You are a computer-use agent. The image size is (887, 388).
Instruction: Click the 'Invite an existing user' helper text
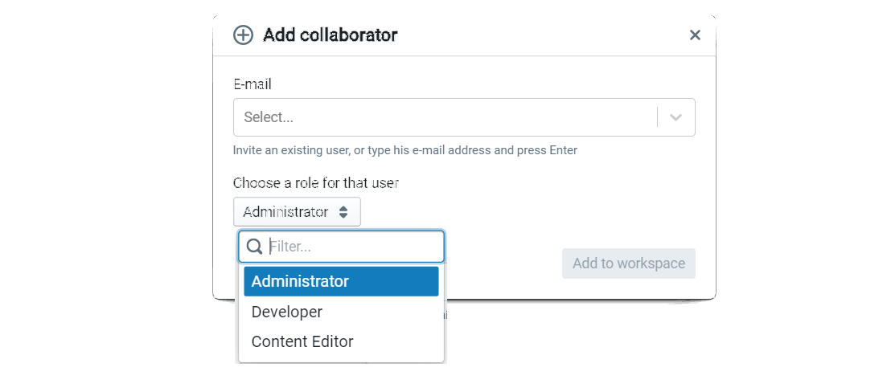(x=404, y=150)
